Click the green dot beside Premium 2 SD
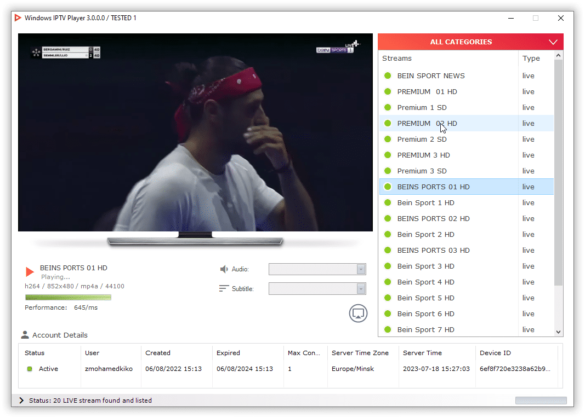The height and width of the screenshot is (418, 585). (388, 139)
